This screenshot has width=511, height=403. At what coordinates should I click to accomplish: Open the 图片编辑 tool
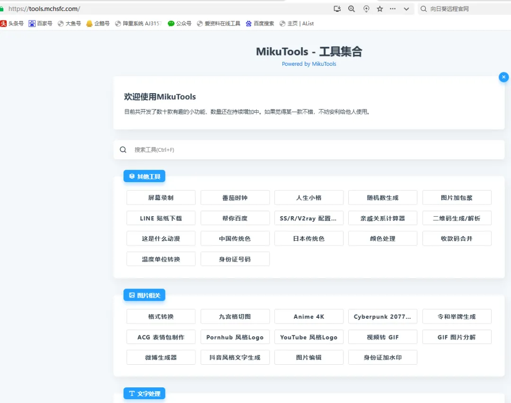coord(309,358)
